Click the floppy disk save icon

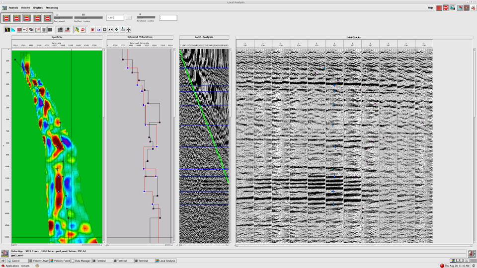tap(104, 30)
